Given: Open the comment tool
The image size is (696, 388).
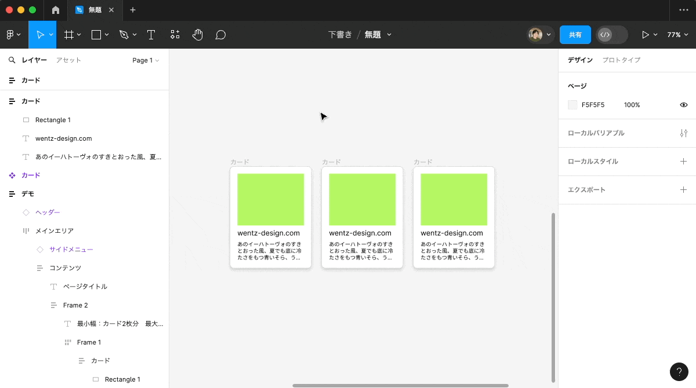Looking at the screenshot, I should 220,34.
